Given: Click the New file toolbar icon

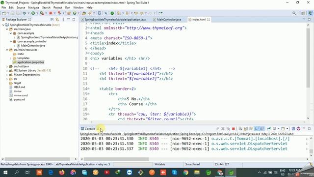Looking at the screenshot, I should click(4, 13).
